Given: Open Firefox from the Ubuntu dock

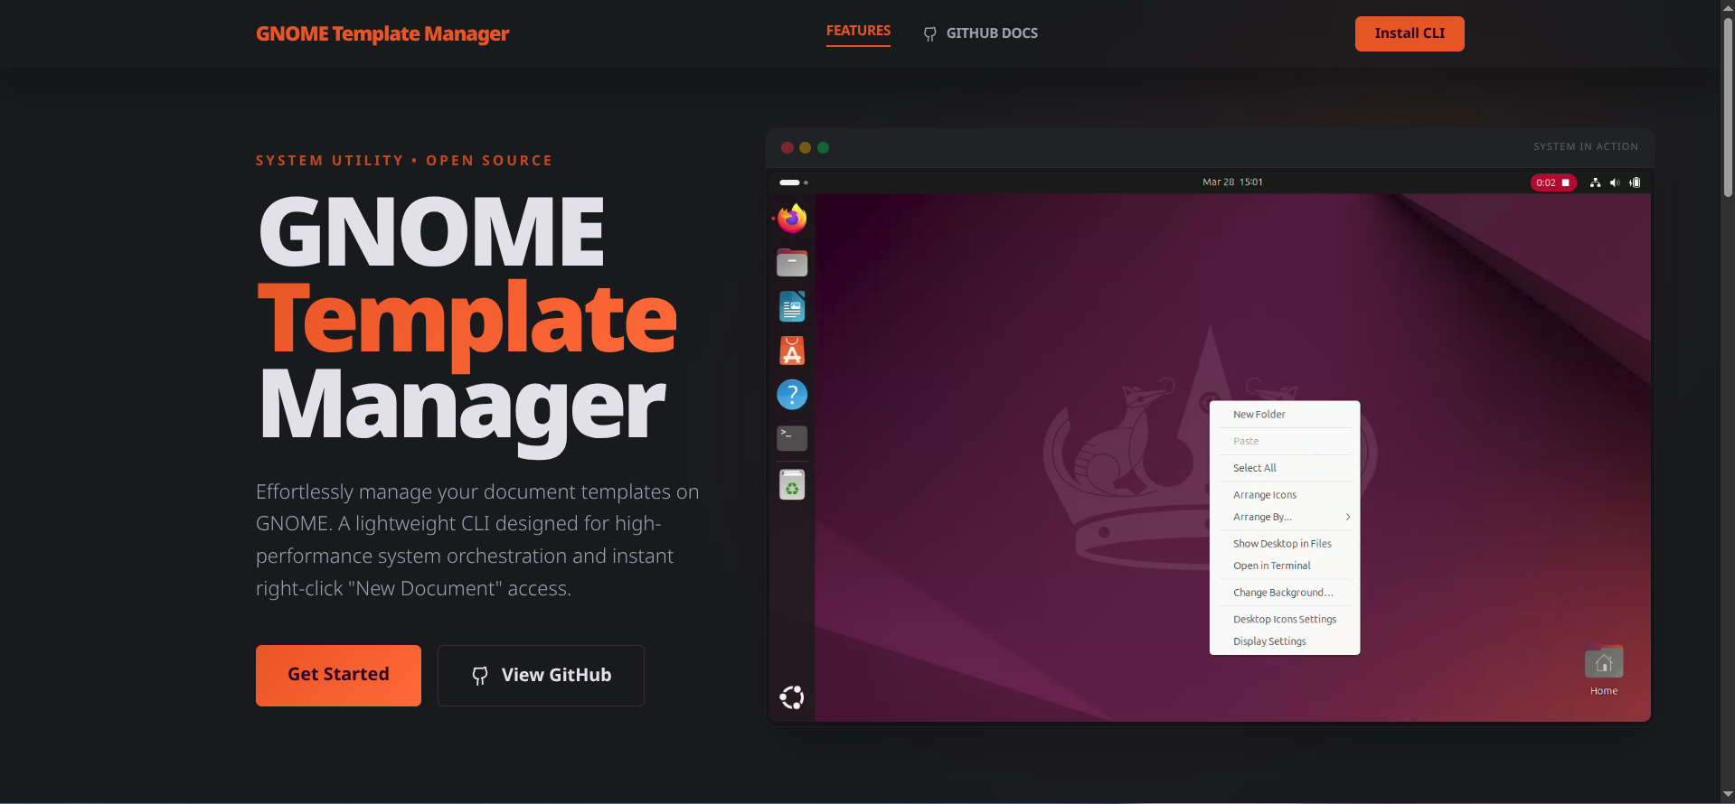Looking at the screenshot, I should click(792, 219).
